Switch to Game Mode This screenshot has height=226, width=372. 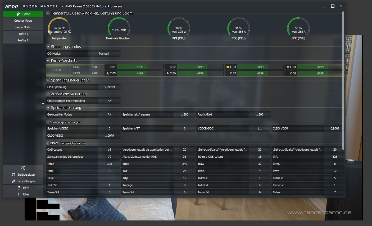point(23,27)
